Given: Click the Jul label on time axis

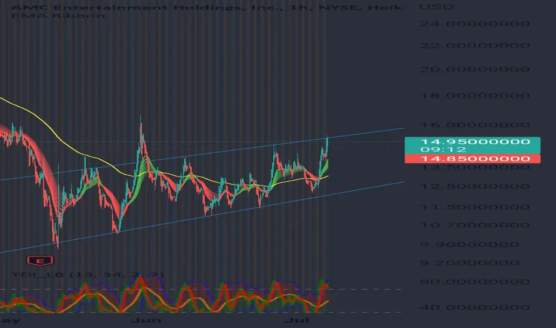Looking at the screenshot, I should point(297,320).
